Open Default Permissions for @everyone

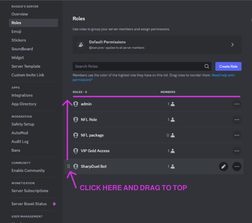157,45
